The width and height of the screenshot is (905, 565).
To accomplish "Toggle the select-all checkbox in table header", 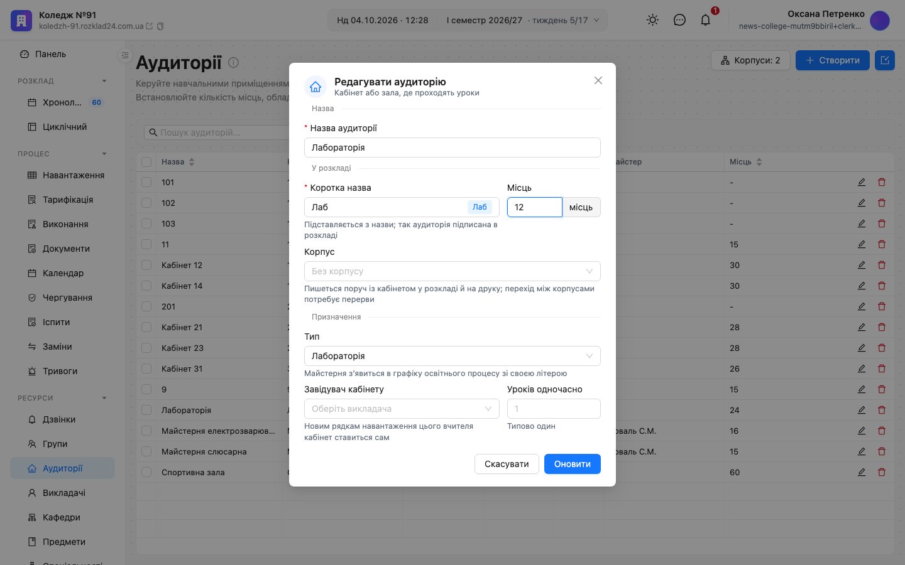I will (146, 162).
